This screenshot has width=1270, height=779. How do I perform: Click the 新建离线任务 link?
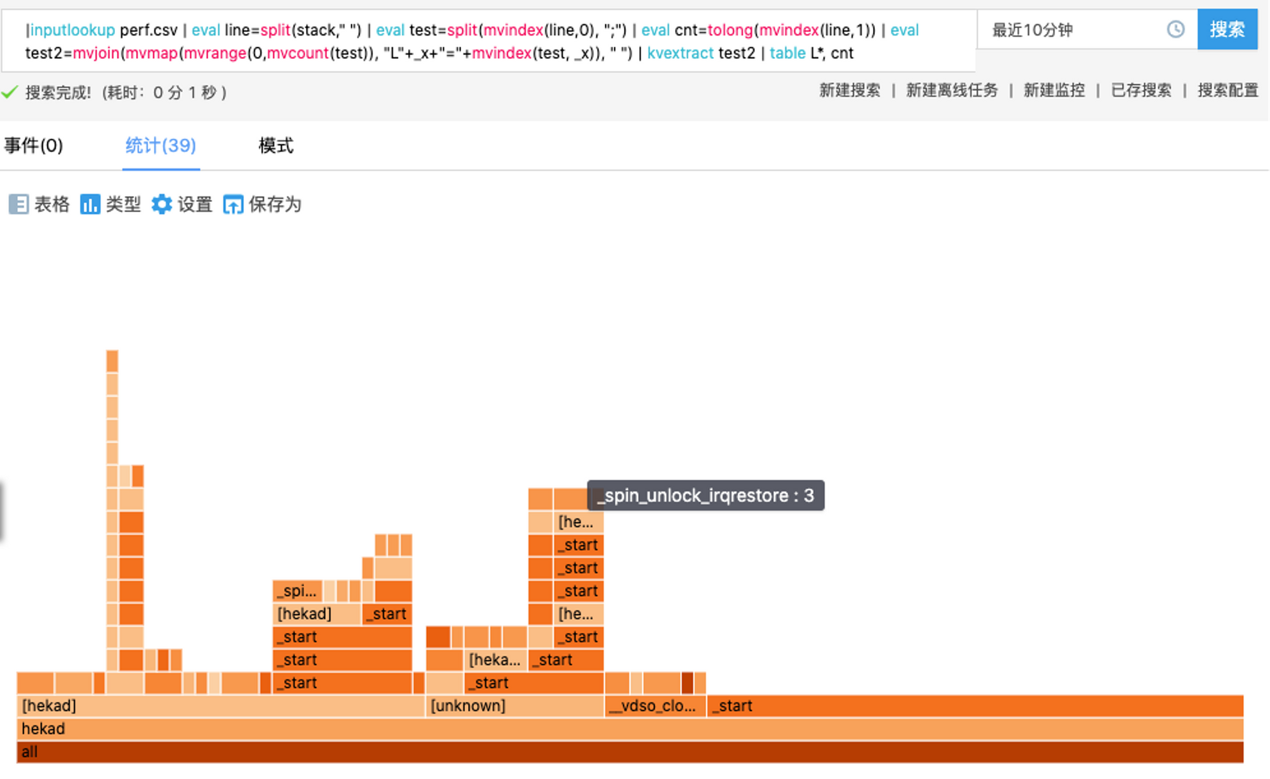(x=952, y=90)
